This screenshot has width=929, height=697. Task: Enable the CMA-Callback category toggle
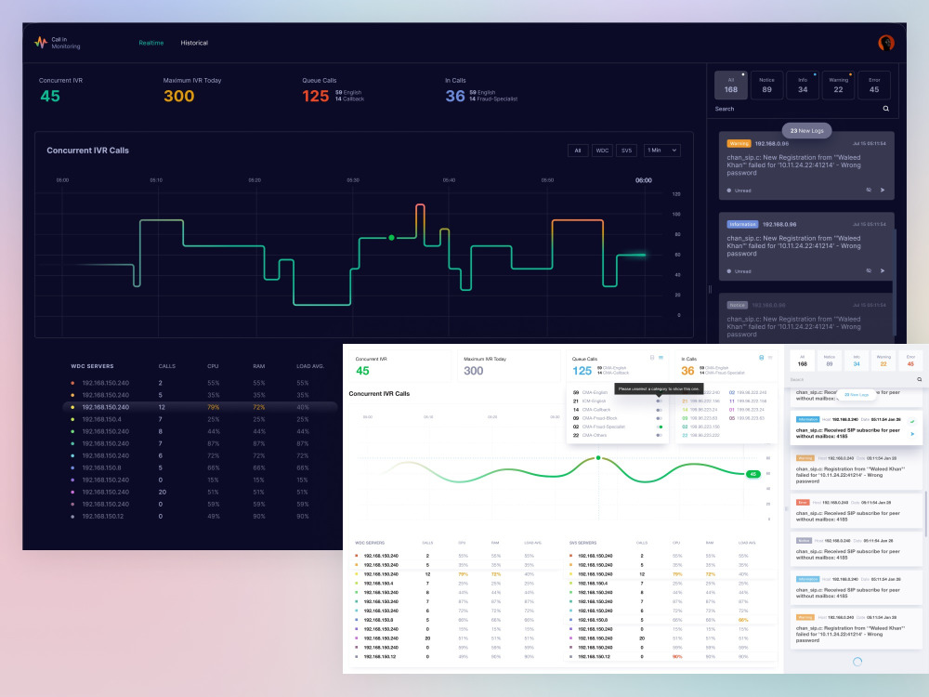coord(660,409)
